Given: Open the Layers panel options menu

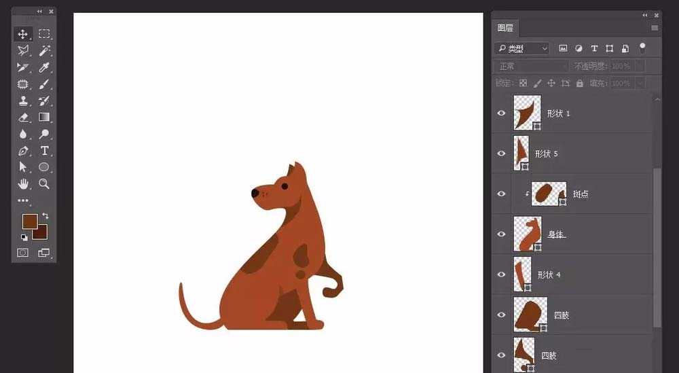Looking at the screenshot, I should click(655, 28).
